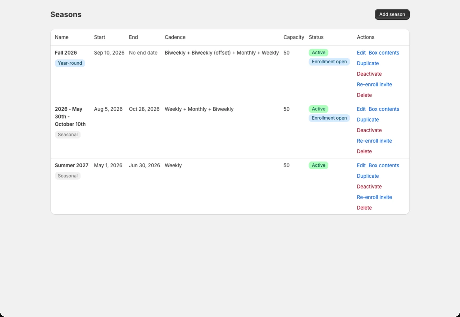Click the Cadence column header

175,37
